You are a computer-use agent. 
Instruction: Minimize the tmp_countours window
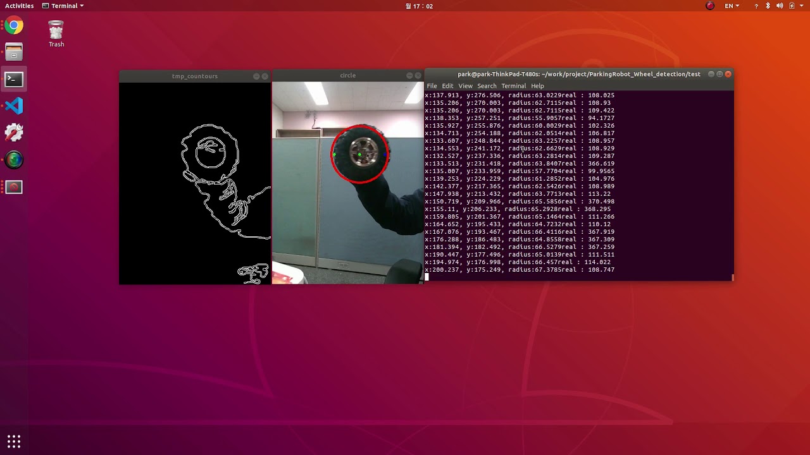pos(256,76)
